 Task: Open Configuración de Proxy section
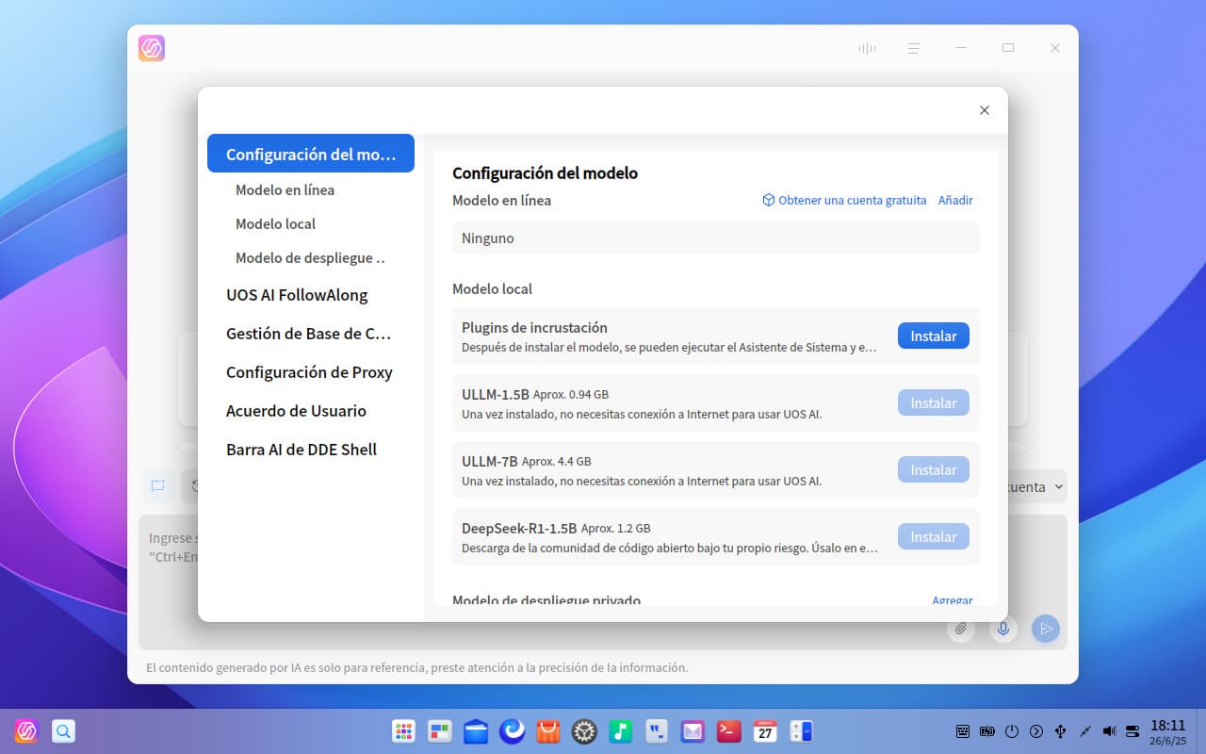pyautogui.click(x=309, y=372)
